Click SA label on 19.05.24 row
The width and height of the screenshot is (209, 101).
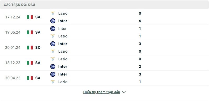click(38, 32)
